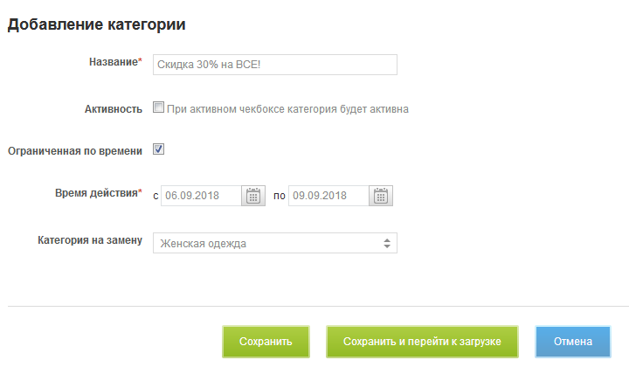Click the Категория на замену label
Viewport: 629px width, 374px height.
pyautogui.click(x=89, y=240)
